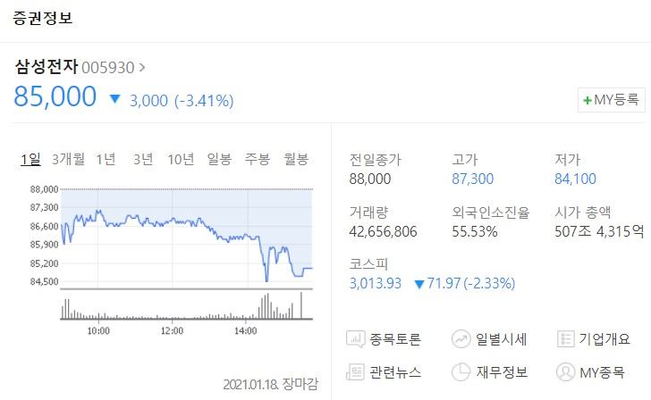Switch chart to 10년 period
The width and height of the screenshot is (651, 400).
pos(181,159)
